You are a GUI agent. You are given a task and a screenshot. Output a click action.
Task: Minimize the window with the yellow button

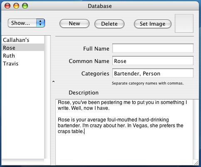(16, 6)
